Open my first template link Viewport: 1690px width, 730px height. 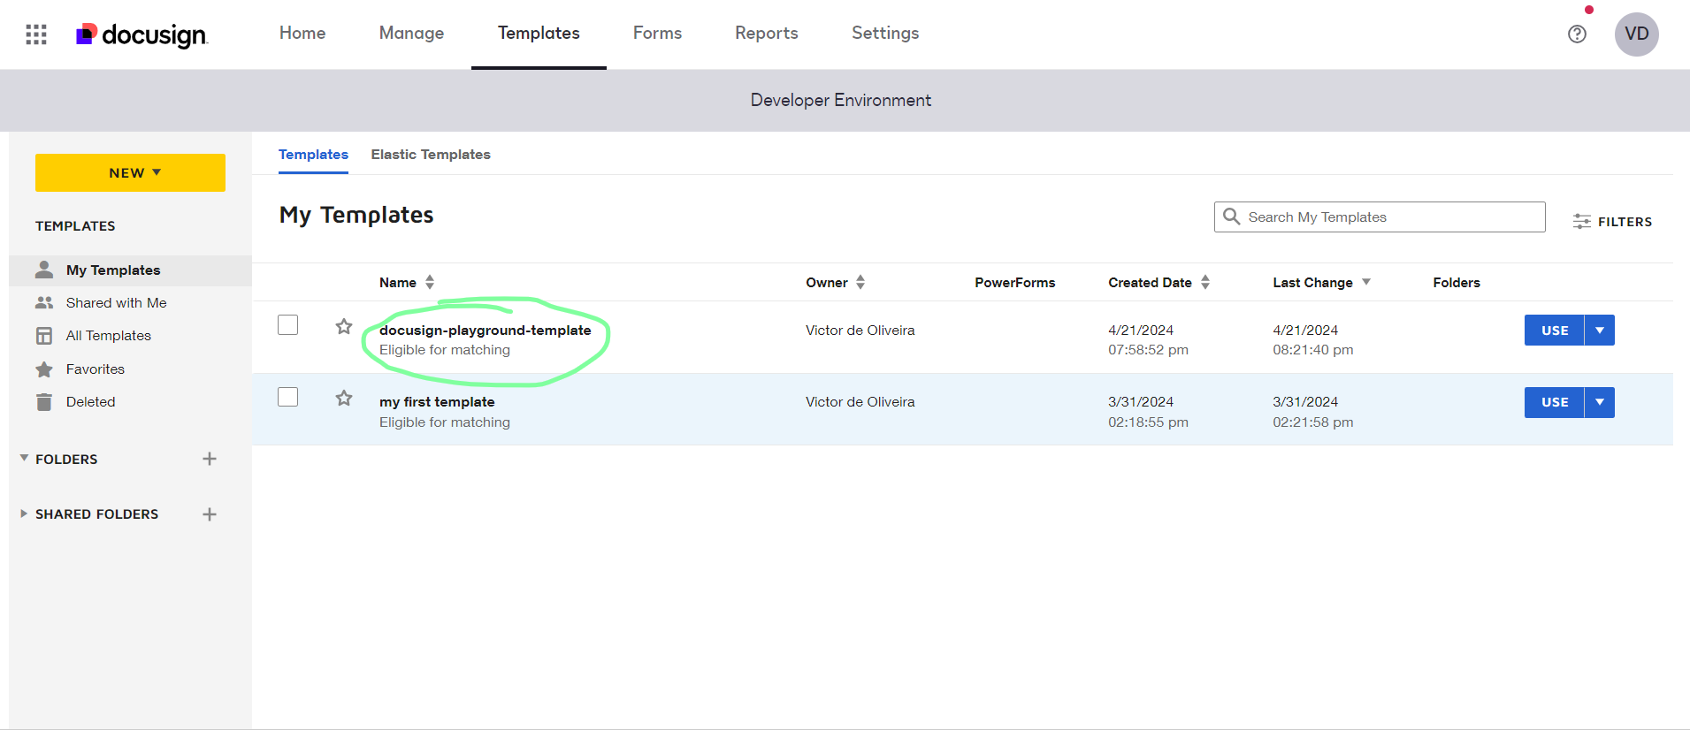coord(437,402)
